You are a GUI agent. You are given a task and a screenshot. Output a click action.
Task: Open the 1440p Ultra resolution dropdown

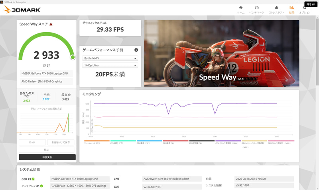pos(110,65)
